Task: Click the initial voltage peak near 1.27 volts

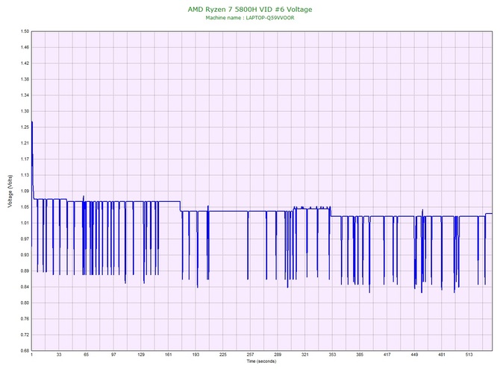Action: [x=32, y=122]
